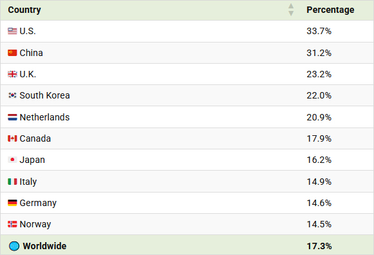The height and width of the screenshot is (255, 374).
Task: Select the Worldwide 17.3% value
Action: click(319, 246)
